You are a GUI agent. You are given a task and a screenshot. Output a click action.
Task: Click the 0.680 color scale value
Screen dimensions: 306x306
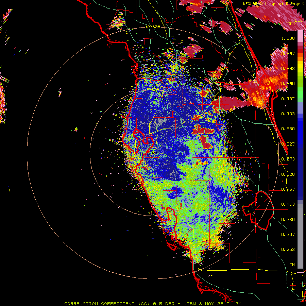click(x=288, y=129)
